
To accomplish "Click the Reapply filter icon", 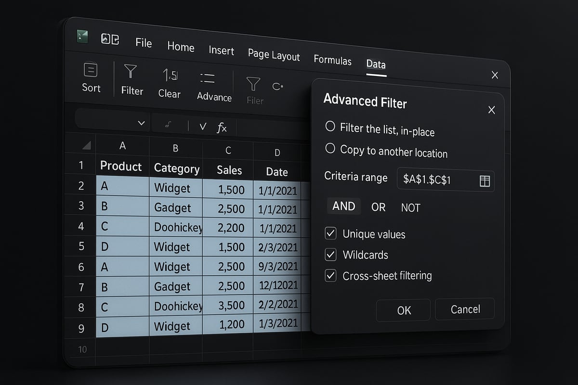I will (278, 86).
